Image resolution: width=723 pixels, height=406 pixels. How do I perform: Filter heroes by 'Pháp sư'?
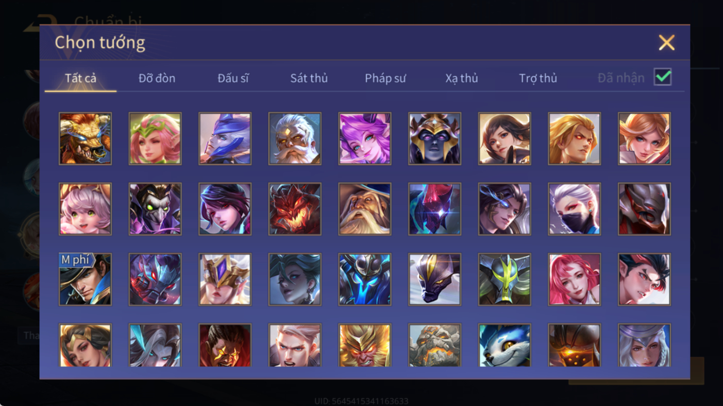coord(385,78)
